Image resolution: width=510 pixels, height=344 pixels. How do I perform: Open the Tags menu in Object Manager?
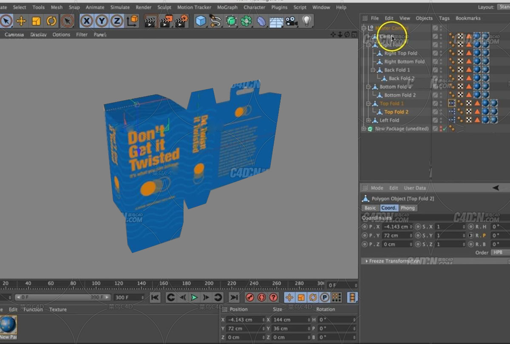pyautogui.click(x=444, y=18)
